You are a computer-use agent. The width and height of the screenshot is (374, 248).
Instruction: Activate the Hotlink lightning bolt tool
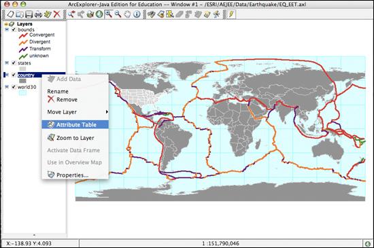231,14
